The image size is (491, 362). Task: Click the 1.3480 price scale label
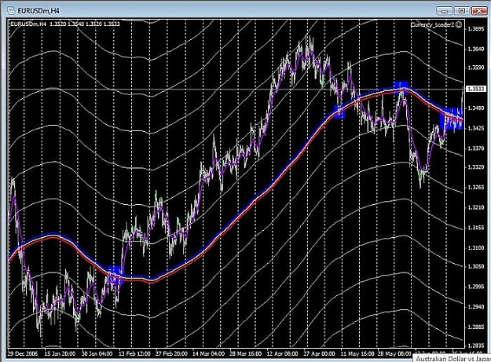pyautogui.click(x=475, y=108)
